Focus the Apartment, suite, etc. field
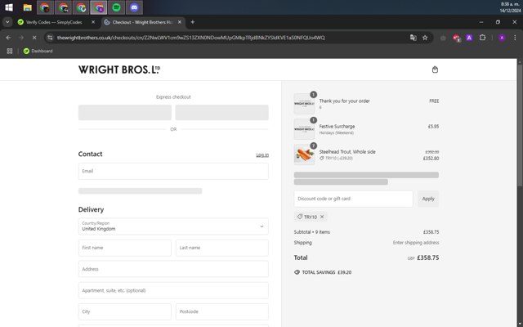The image size is (523, 327). point(173,290)
